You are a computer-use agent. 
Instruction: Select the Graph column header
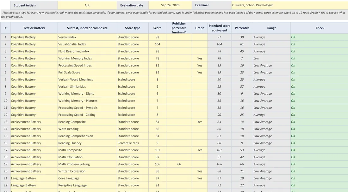click(x=200, y=28)
